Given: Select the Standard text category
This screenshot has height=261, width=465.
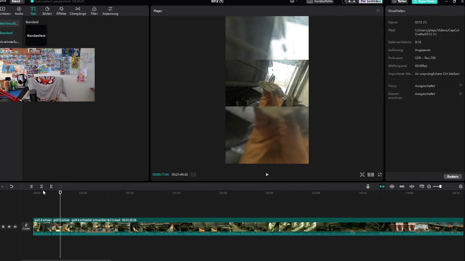Looking at the screenshot, I should coord(6,33).
